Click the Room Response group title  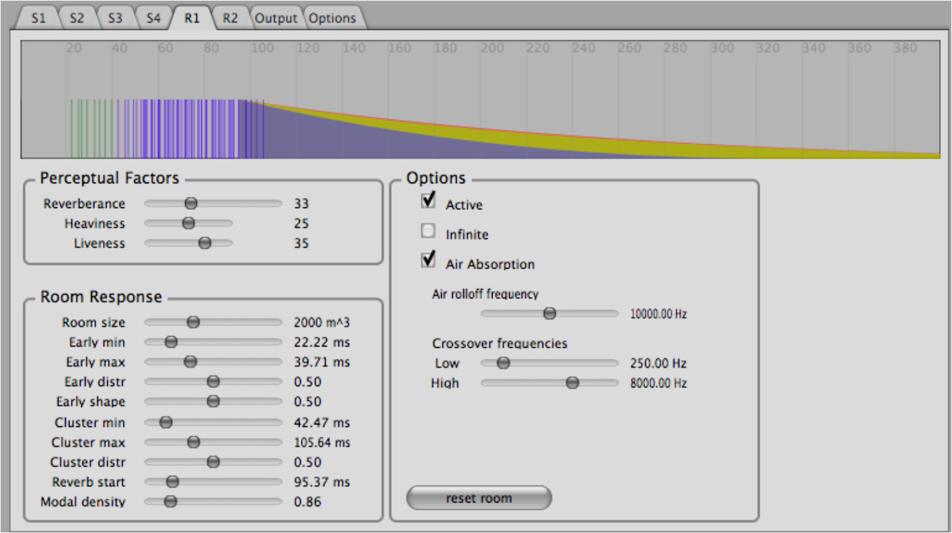[x=101, y=297]
